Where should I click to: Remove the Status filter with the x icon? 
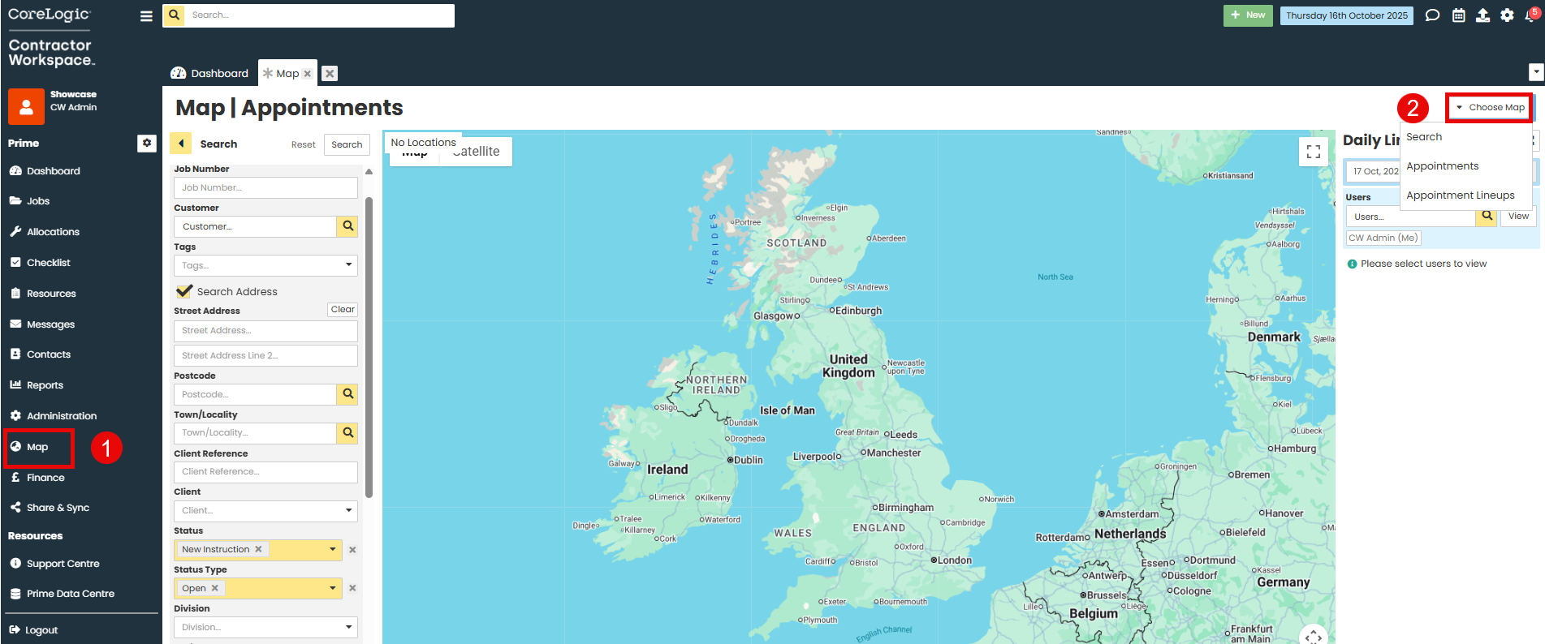pos(352,550)
